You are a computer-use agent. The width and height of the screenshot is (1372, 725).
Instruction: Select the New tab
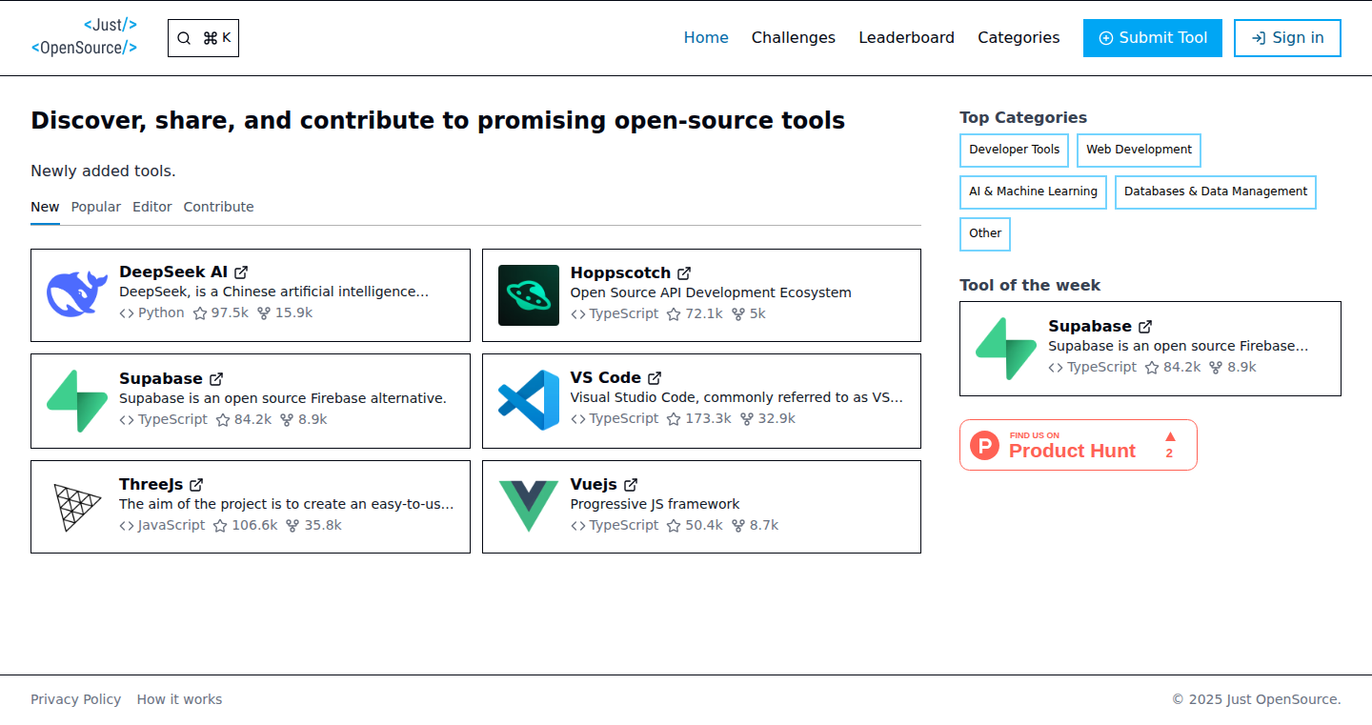45,207
